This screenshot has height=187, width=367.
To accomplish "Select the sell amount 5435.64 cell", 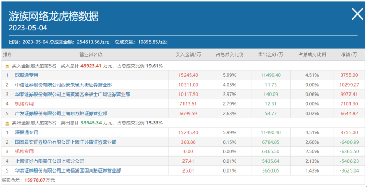I will click(271, 161).
